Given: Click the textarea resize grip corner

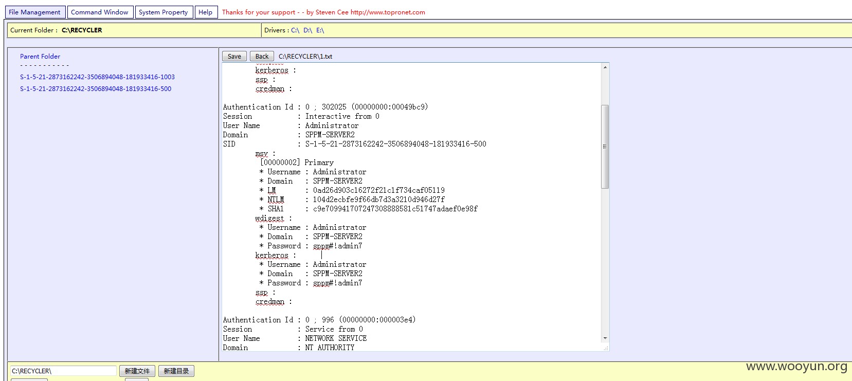Looking at the screenshot, I should pos(606,348).
